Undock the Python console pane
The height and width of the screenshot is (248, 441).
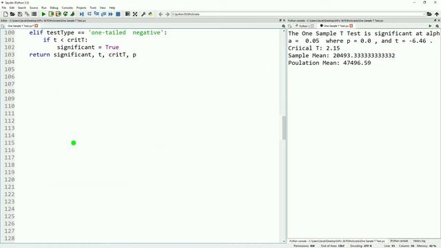point(435,21)
